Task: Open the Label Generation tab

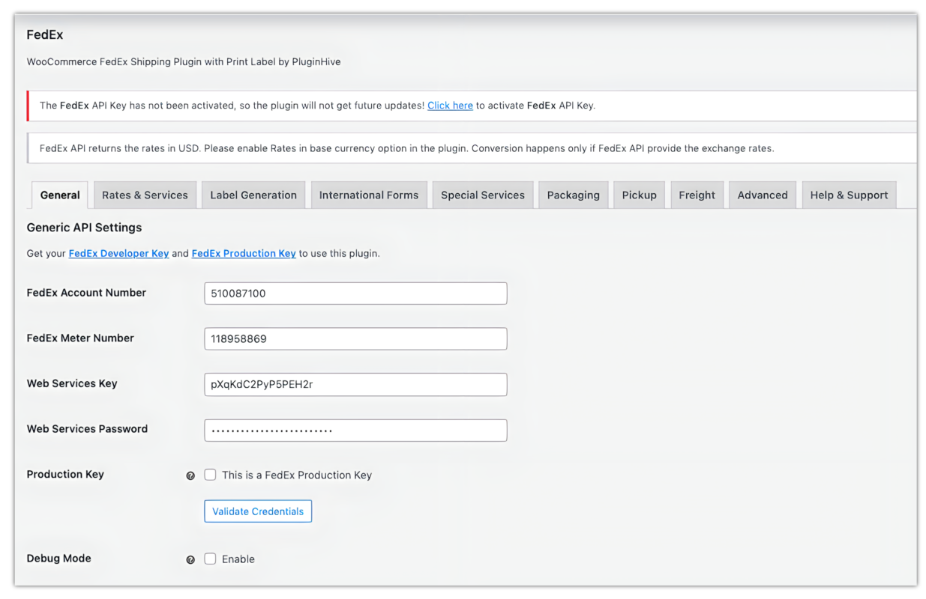Action: [253, 195]
